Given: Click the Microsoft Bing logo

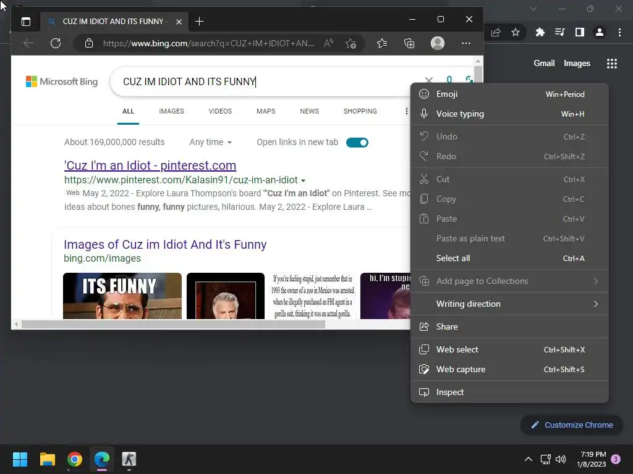Looking at the screenshot, I should pos(62,81).
